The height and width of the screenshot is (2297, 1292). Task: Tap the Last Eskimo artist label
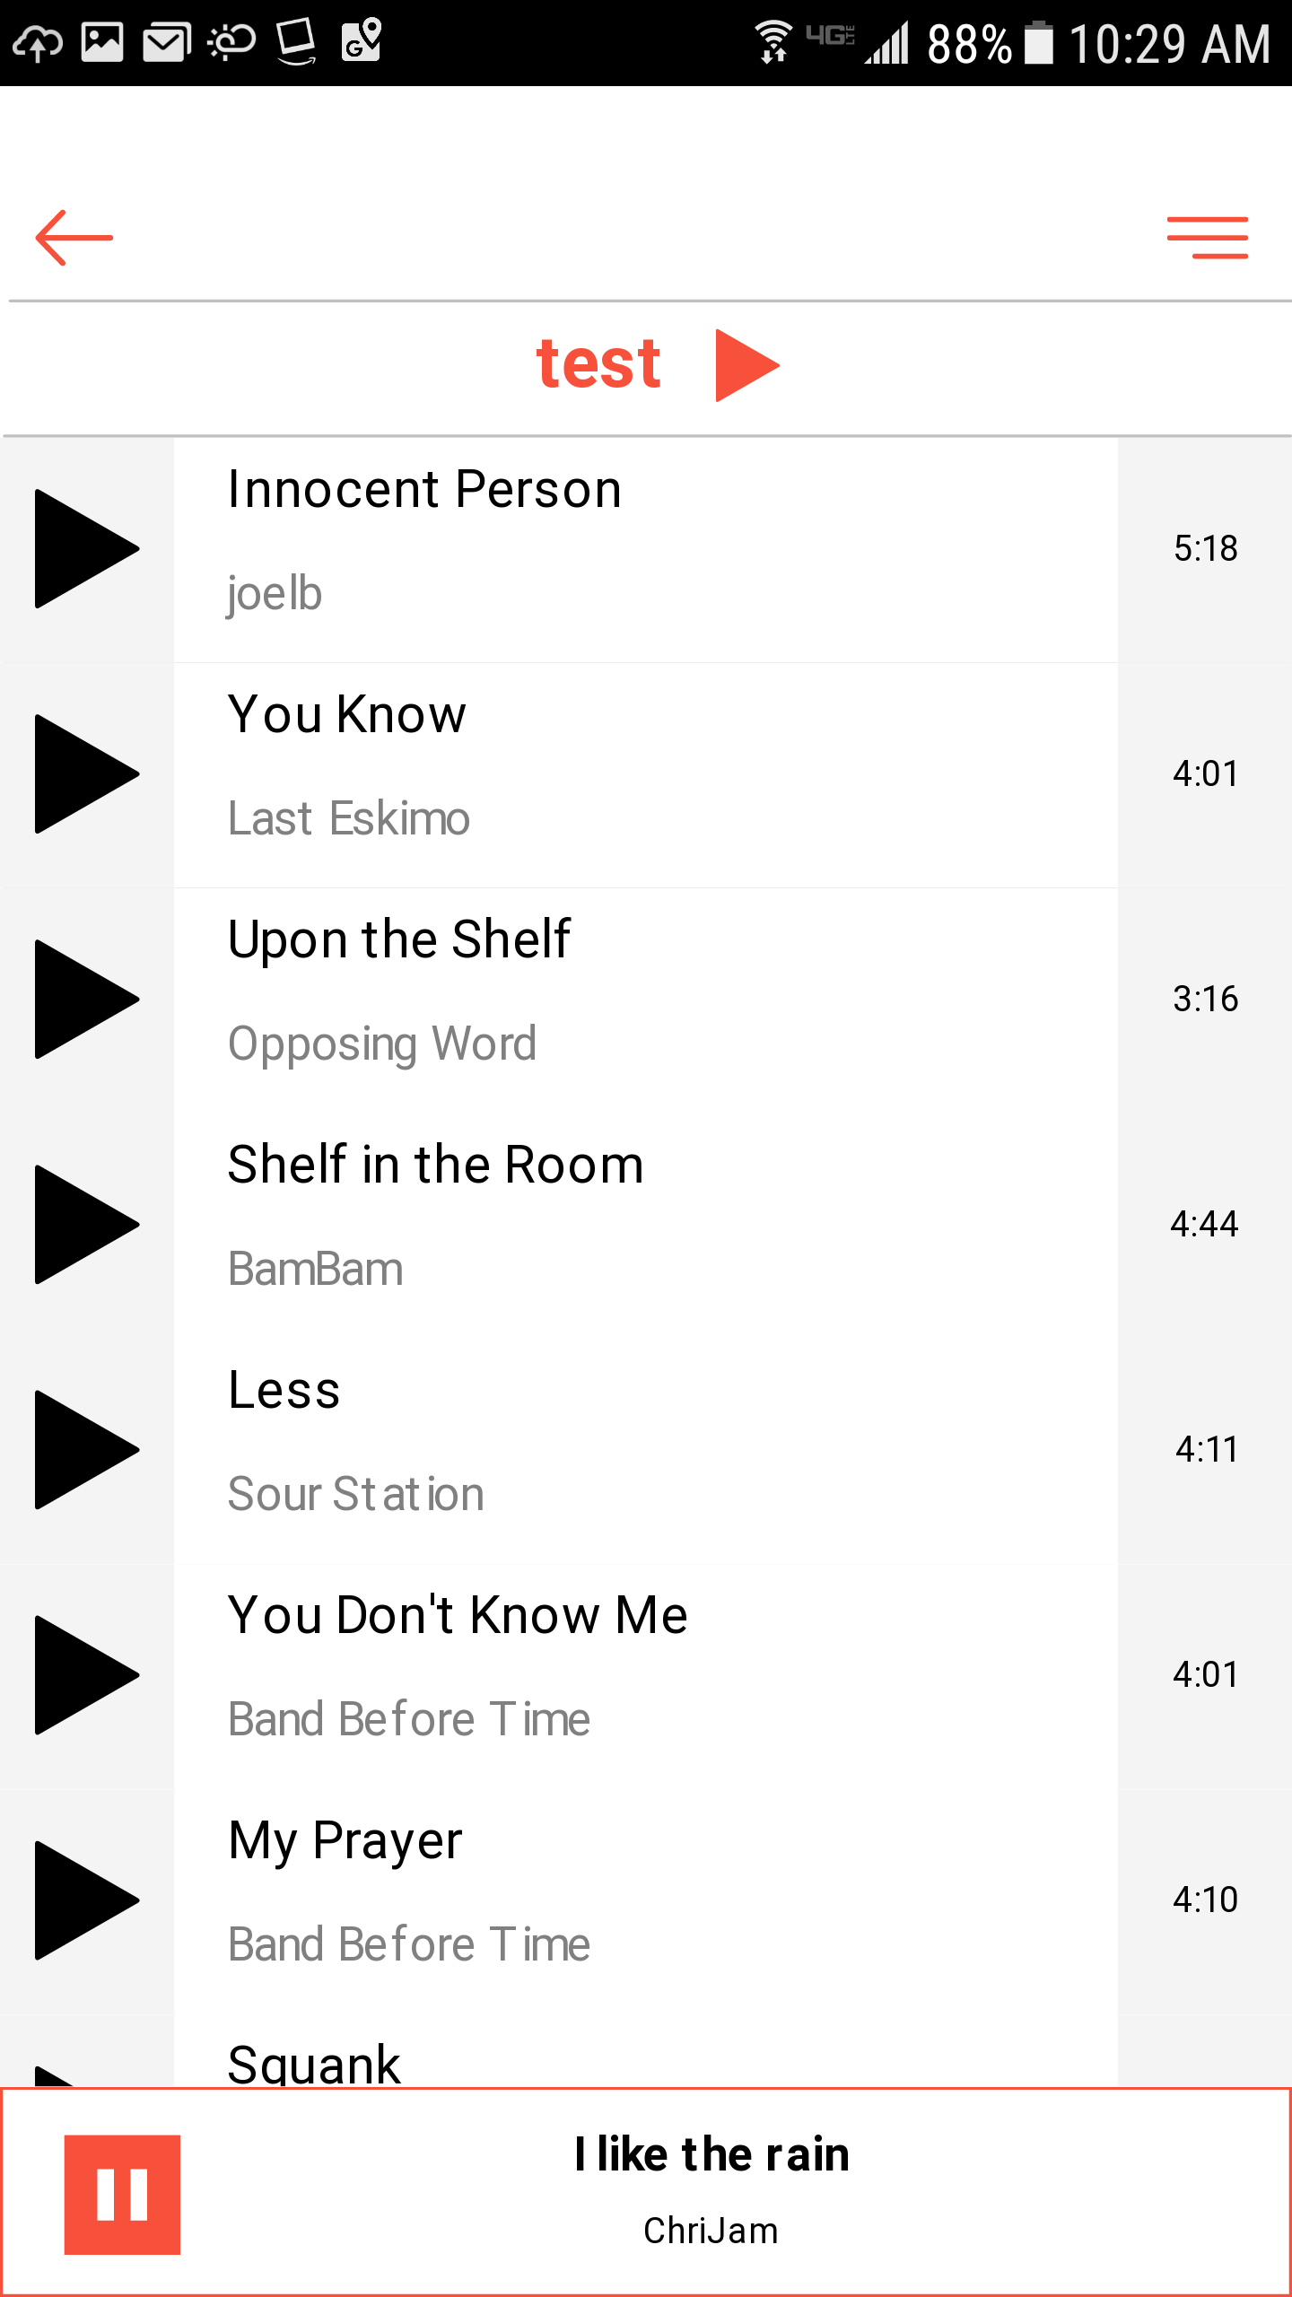click(x=349, y=818)
